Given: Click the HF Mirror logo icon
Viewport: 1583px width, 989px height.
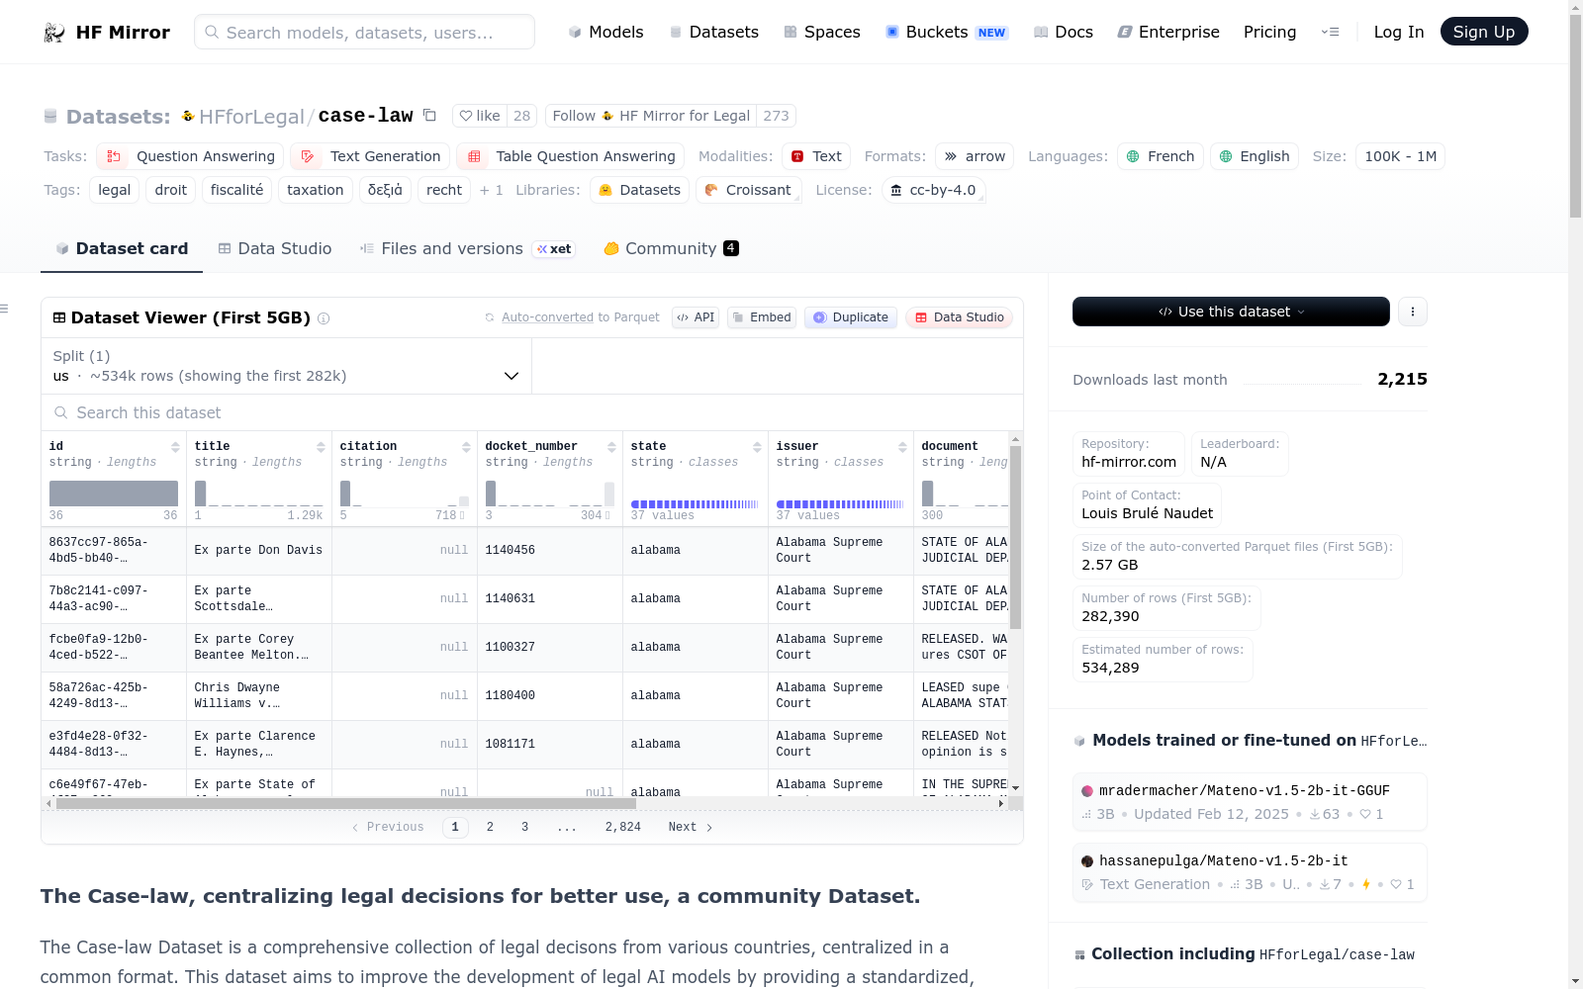Looking at the screenshot, I should (54, 33).
